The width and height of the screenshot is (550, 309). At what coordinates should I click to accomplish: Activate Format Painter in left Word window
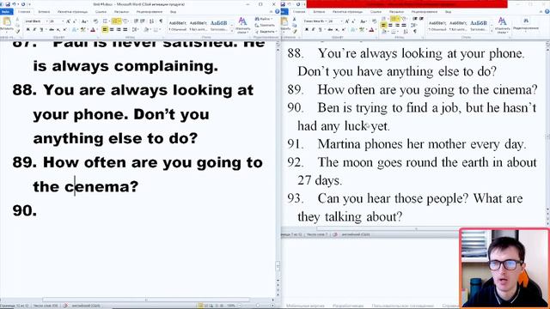17,31
